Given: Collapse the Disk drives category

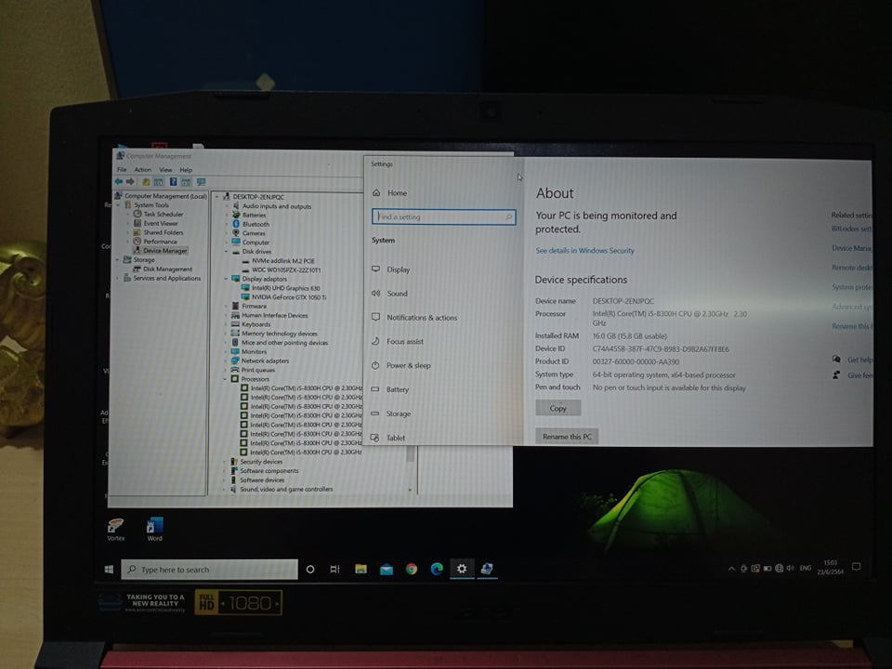Looking at the screenshot, I should tap(226, 252).
